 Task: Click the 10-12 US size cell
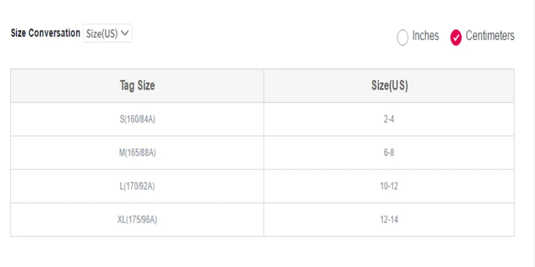[389, 186]
